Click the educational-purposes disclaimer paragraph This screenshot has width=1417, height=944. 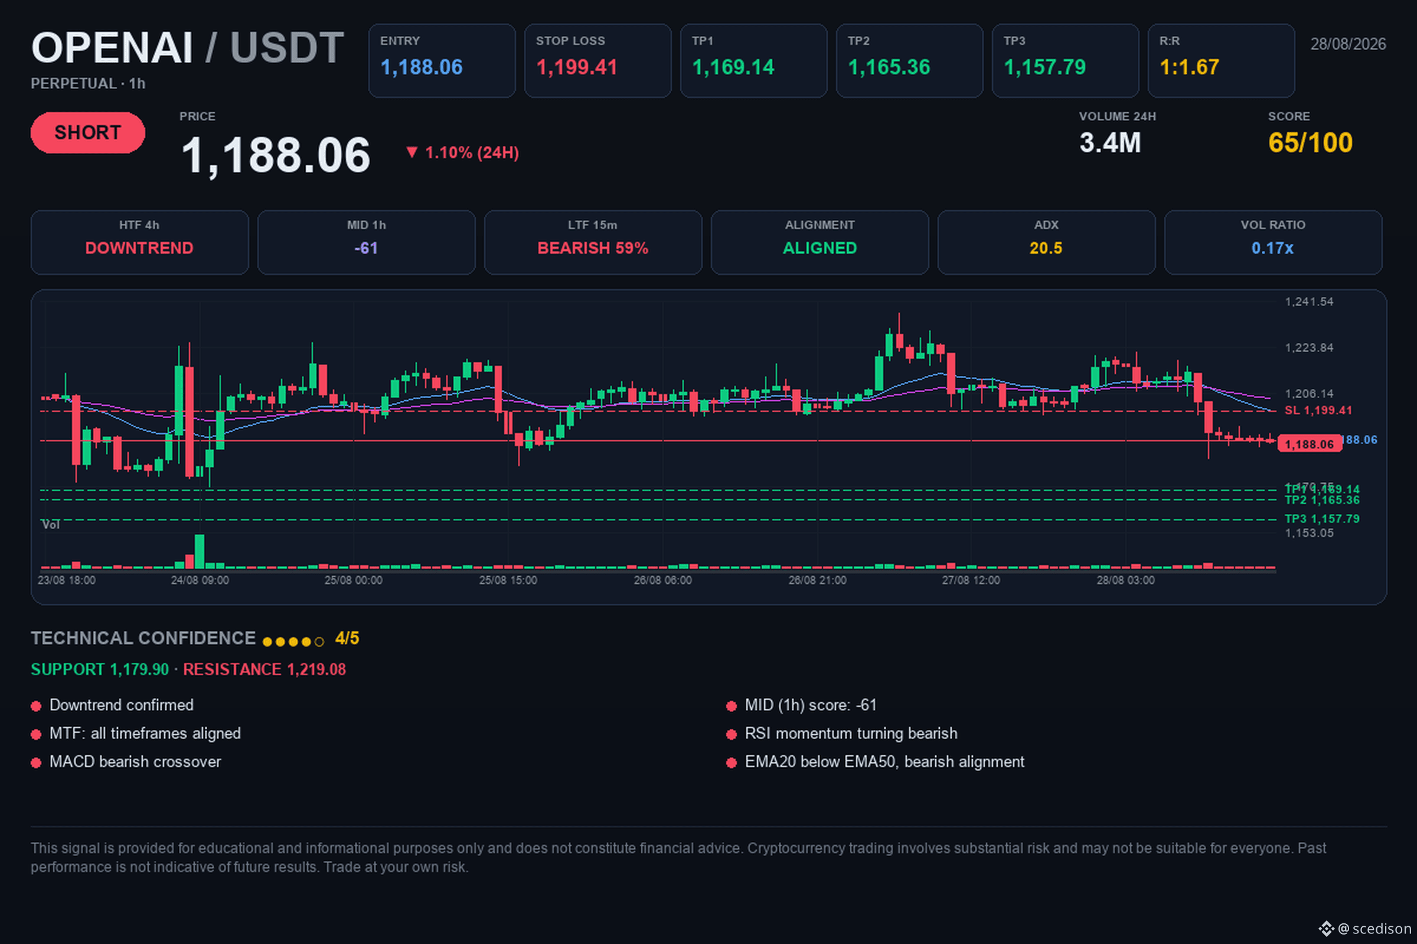tap(678, 857)
